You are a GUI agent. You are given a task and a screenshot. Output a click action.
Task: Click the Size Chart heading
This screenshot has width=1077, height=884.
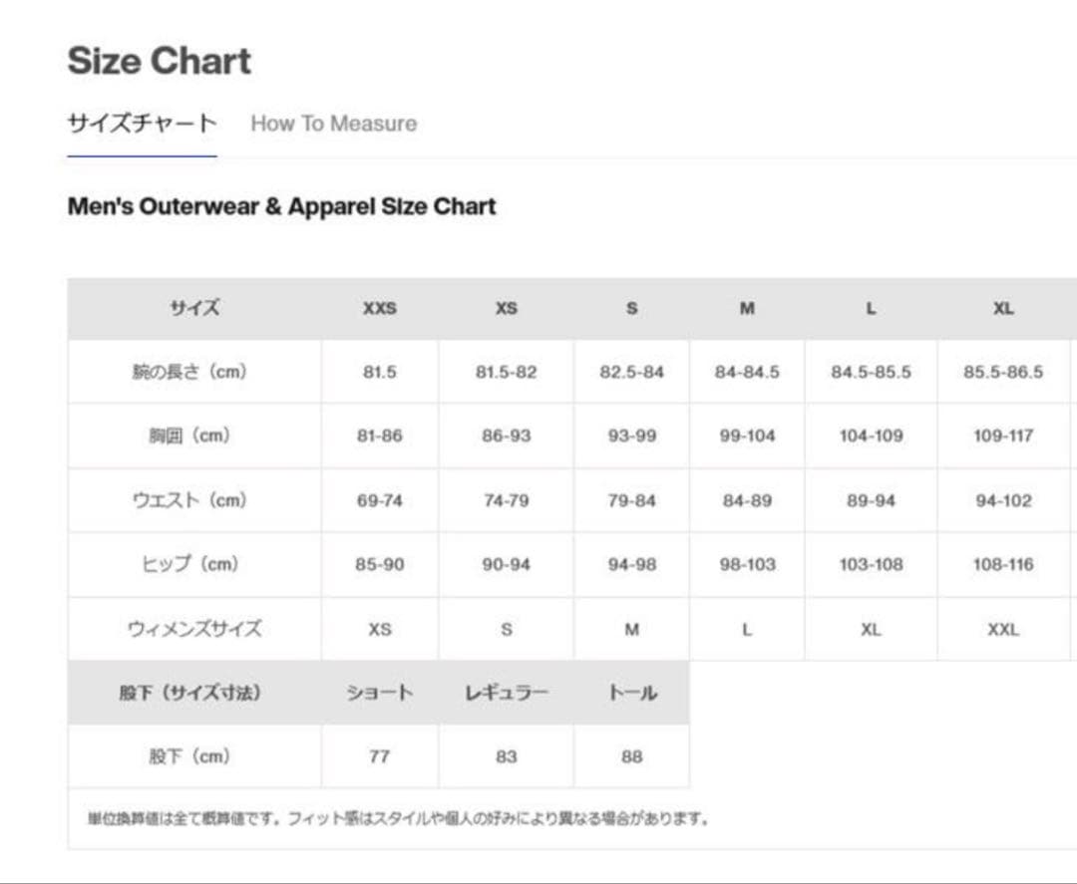158,61
